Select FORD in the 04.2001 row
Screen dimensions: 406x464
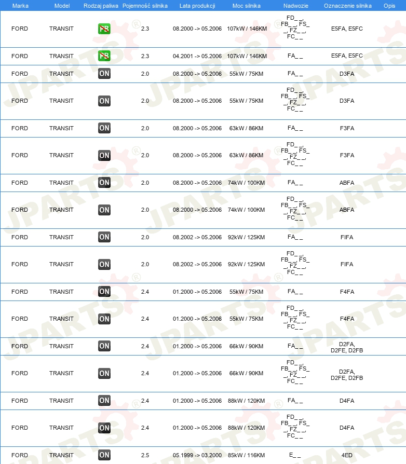tap(20, 56)
